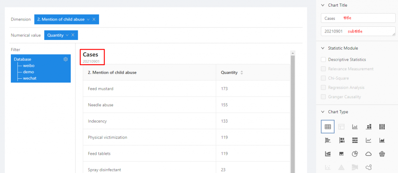Sort the table by Quantity column

(242, 73)
